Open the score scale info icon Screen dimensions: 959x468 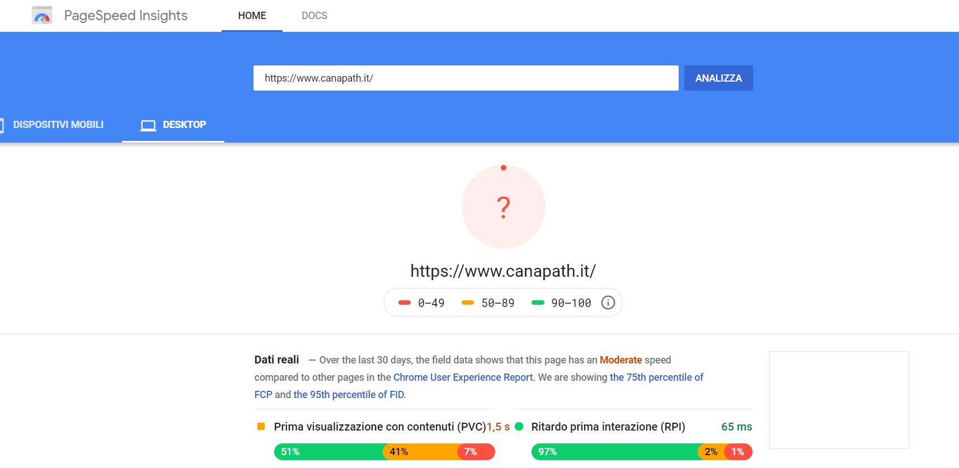tap(608, 302)
